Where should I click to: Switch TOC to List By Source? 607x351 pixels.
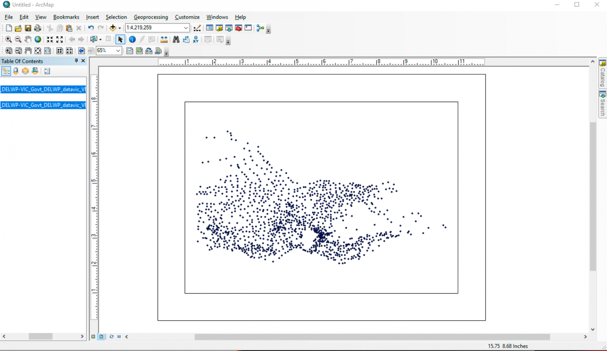(15, 71)
